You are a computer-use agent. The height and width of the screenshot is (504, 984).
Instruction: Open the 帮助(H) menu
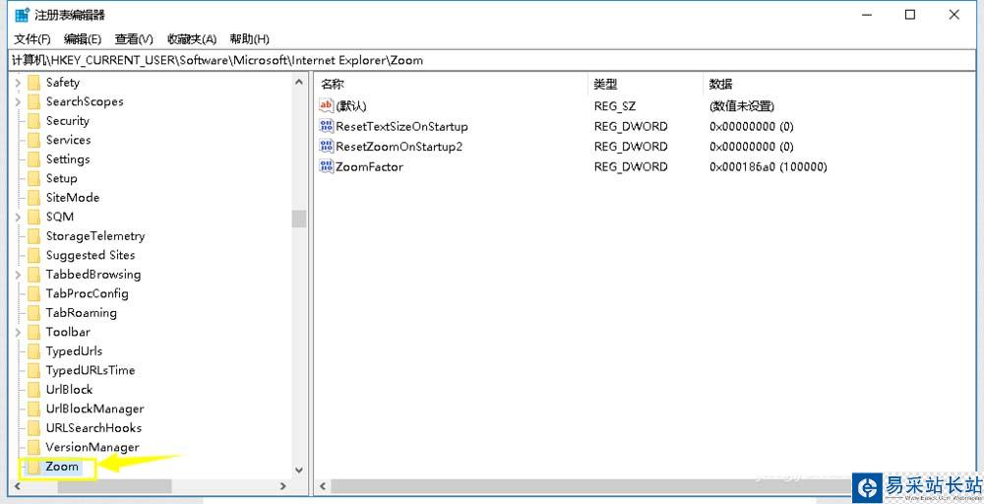(x=249, y=39)
